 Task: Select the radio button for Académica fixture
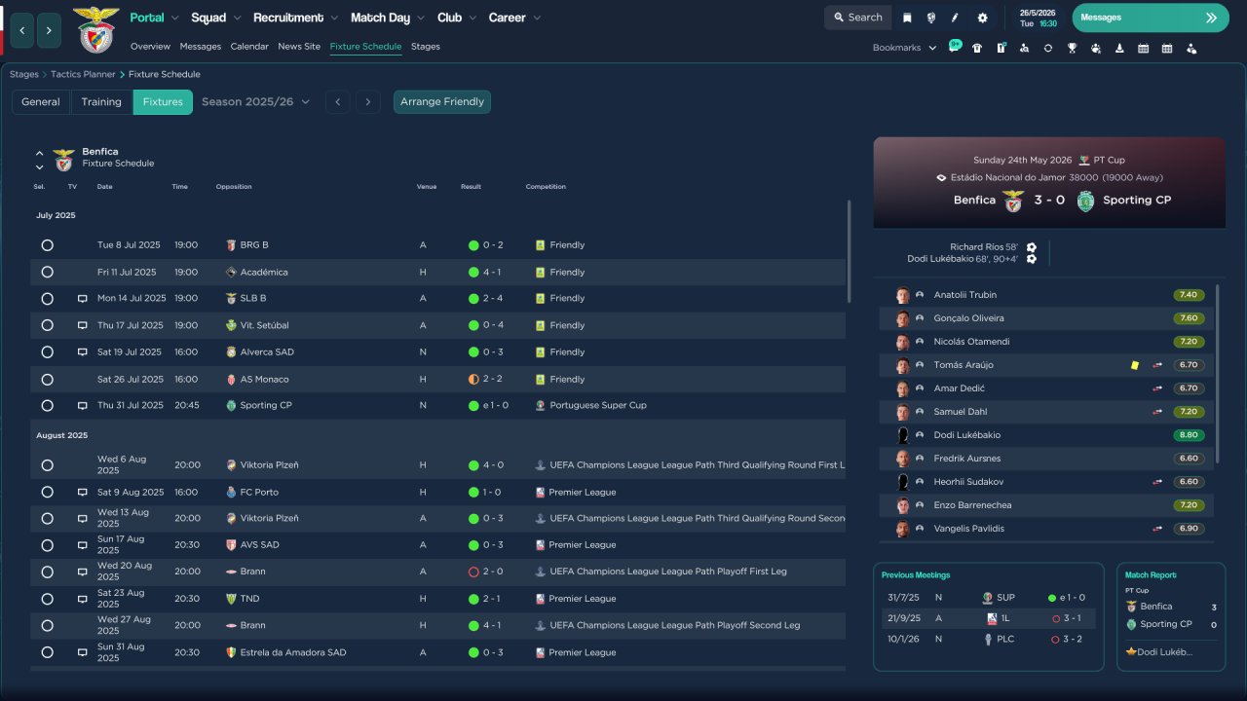[x=47, y=273]
